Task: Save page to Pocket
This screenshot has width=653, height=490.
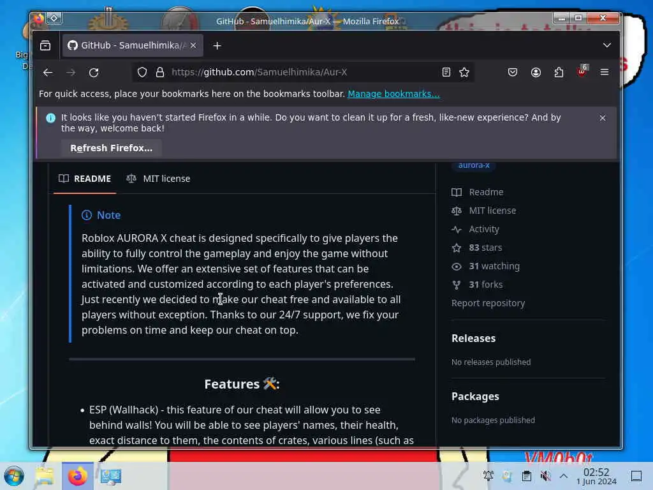Action: click(x=513, y=72)
